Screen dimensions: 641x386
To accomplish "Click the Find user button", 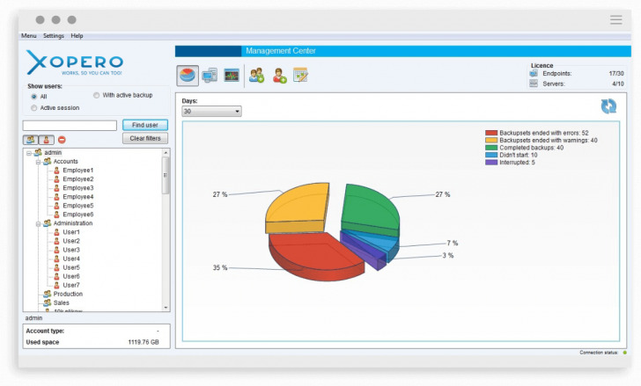I will tap(144, 126).
